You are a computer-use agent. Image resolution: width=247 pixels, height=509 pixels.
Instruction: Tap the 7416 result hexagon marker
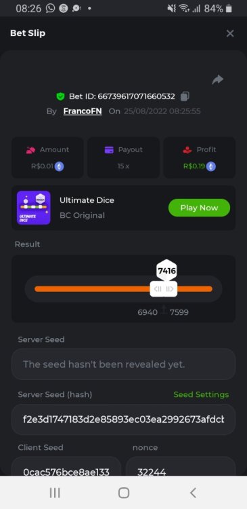pos(166,270)
